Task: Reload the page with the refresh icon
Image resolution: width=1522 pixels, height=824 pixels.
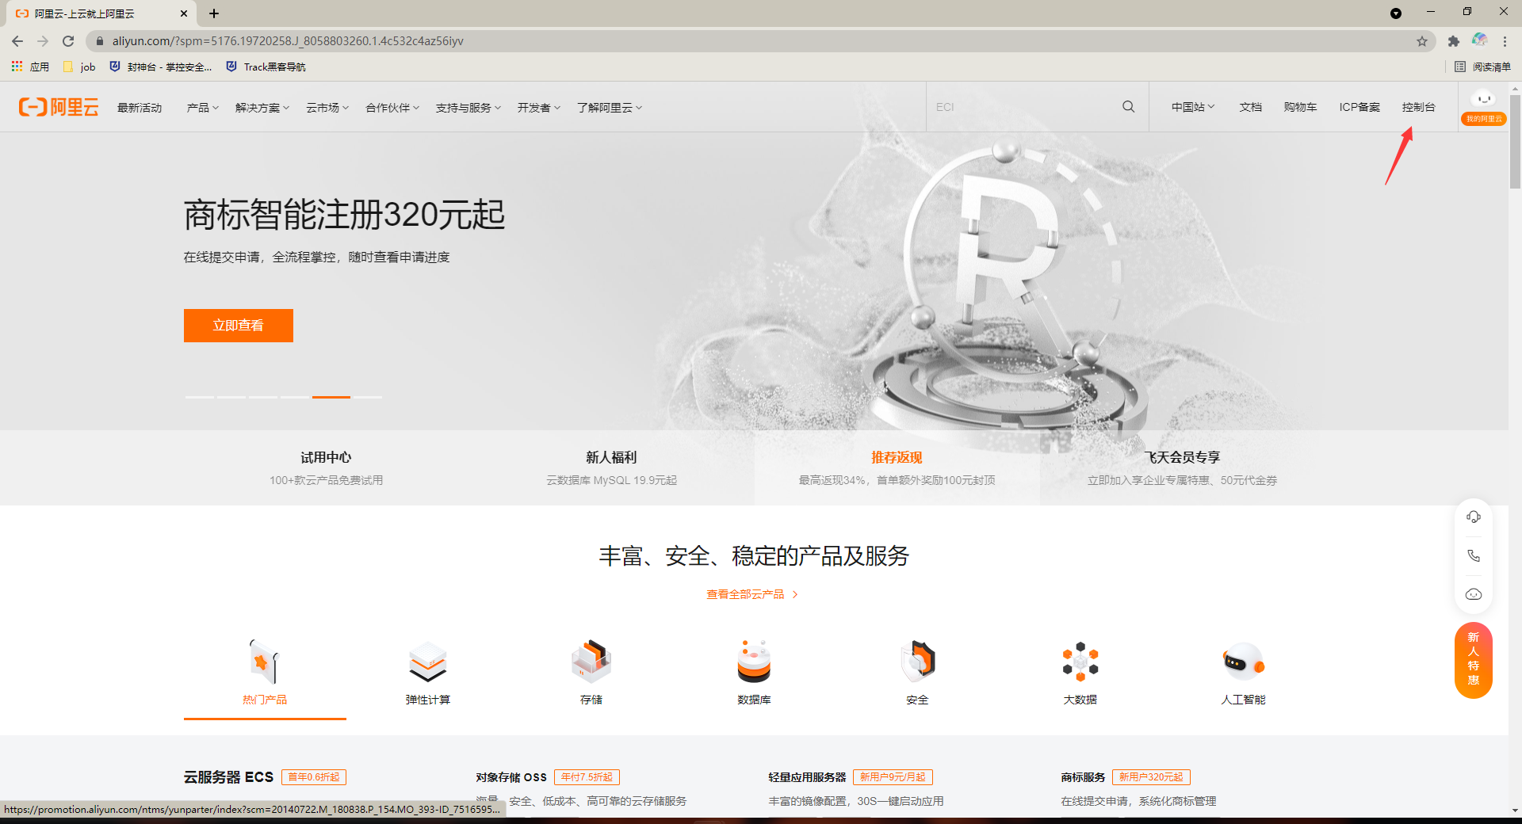Action: click(68, 41)
